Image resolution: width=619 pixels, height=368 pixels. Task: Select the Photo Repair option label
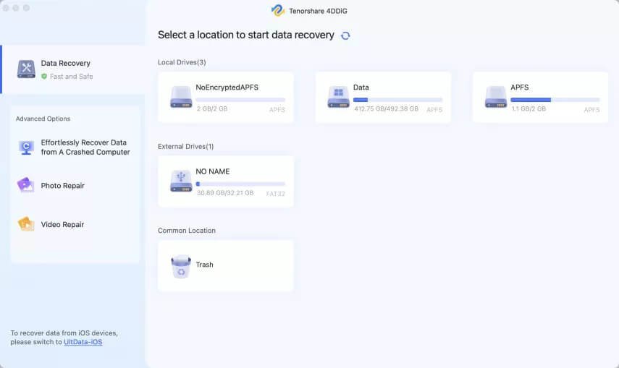(x=63, y=186)
